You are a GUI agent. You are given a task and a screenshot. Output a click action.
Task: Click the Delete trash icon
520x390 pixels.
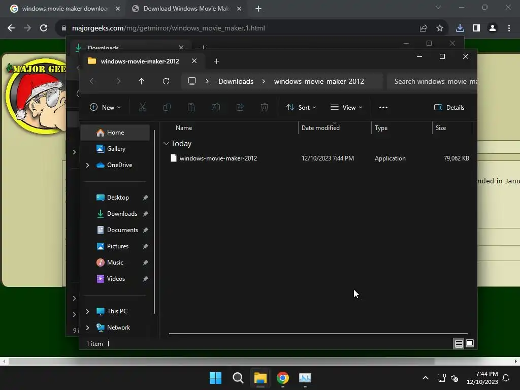pos(265,108)
